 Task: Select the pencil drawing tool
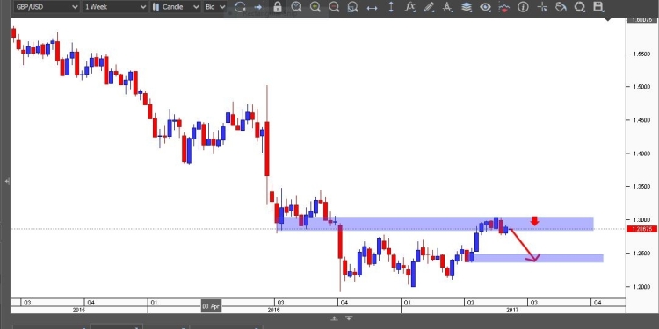tap(429, 7)
